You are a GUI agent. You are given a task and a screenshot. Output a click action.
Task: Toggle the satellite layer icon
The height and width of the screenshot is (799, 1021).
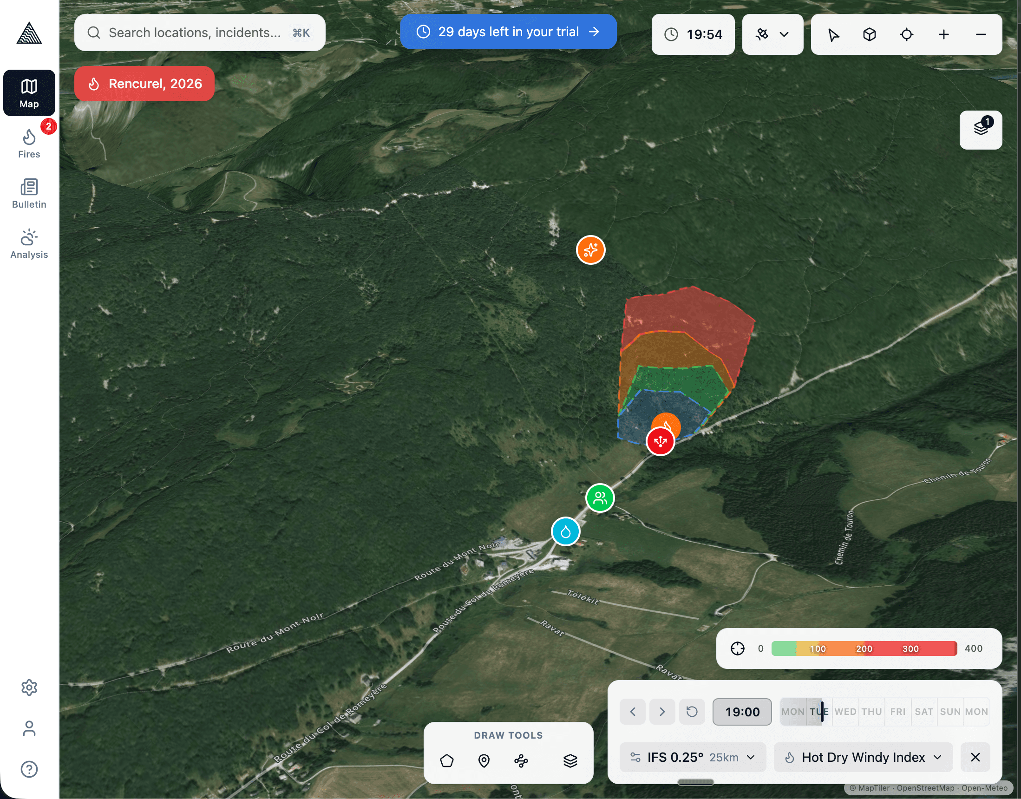pyautogui.click(x=763, y=34)
